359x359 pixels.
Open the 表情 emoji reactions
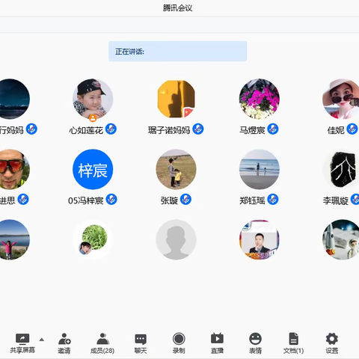(255, 343)
